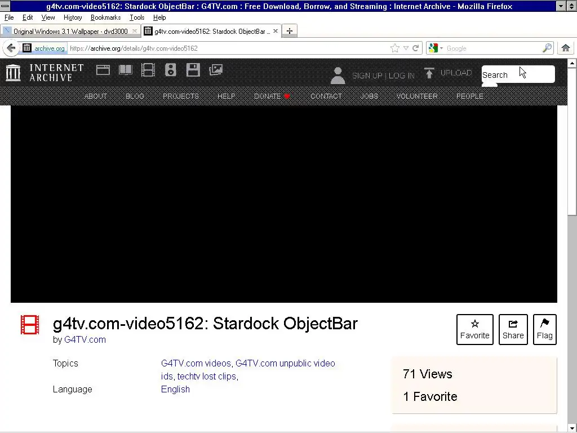Open the LOG IN link
The width and height of the screenshot is (577, 433).
(x=401, y=76)
